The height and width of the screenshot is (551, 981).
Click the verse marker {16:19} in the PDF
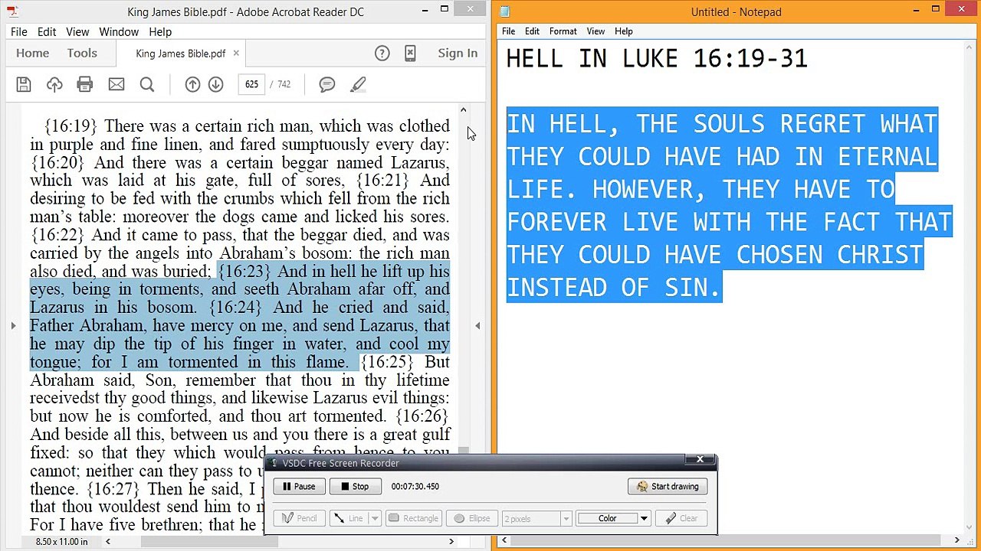click(71, 126)
